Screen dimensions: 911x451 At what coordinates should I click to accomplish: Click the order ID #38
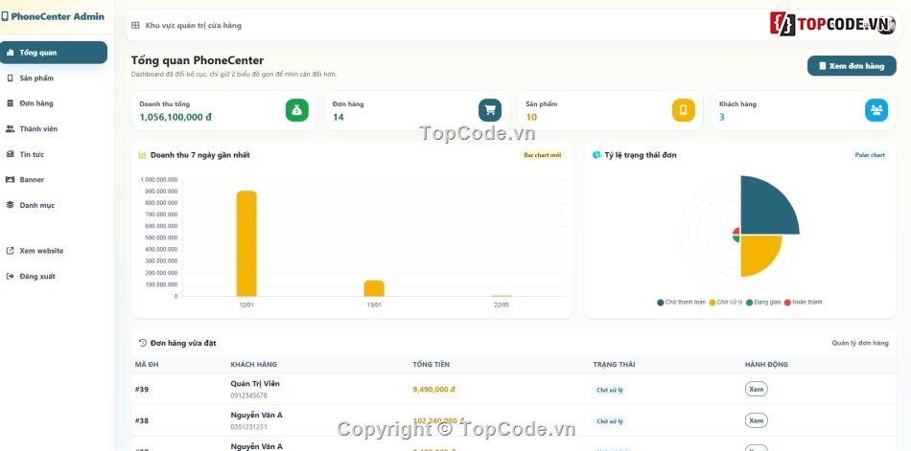pos(142,420)
